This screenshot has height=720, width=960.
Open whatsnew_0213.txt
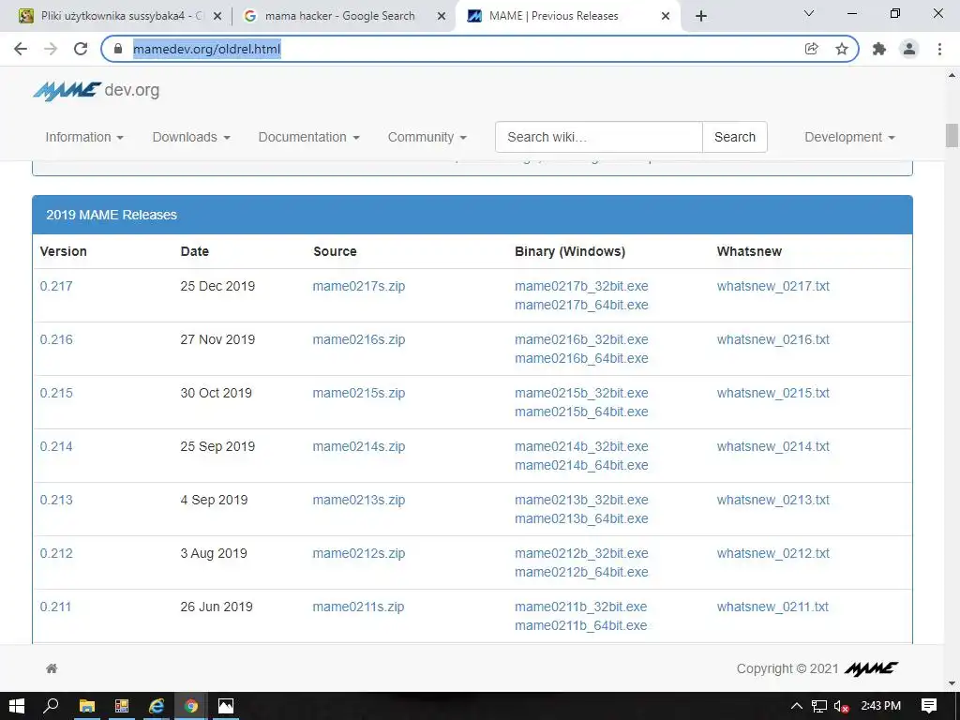772,500
